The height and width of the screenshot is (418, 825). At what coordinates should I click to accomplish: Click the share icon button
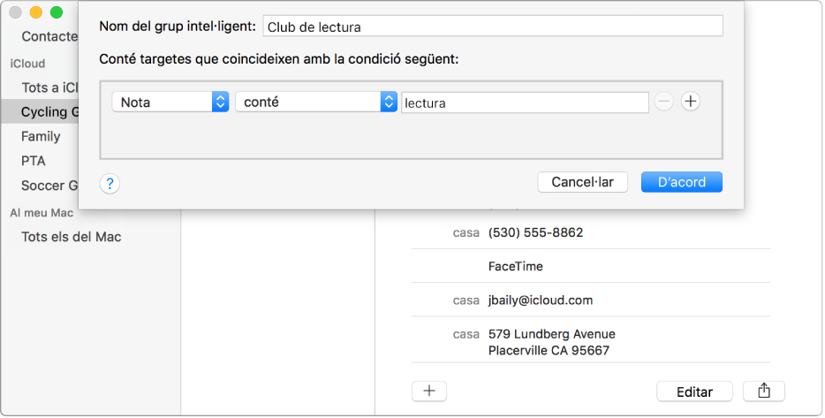click(x=764, y=391)
